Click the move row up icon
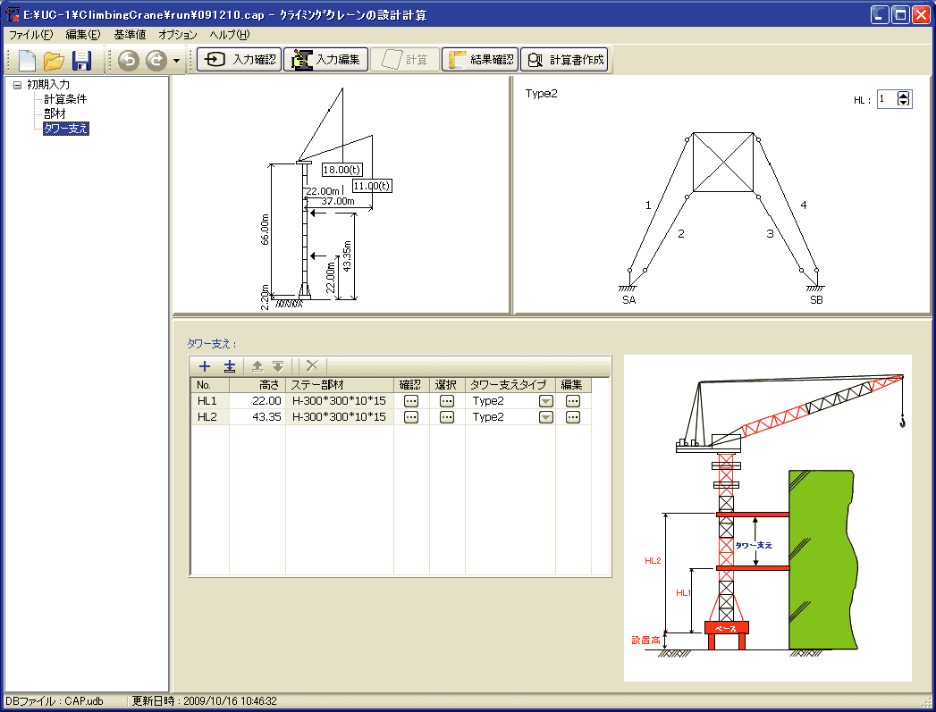Viewport: 936px width, 712px height. (257, 366)
